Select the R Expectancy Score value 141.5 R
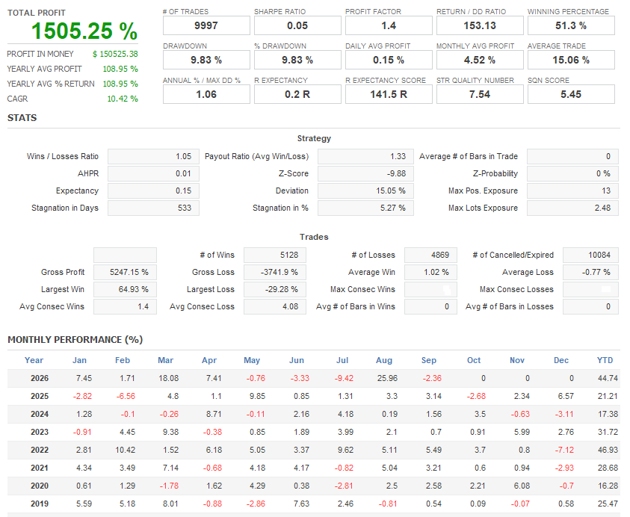The width and height of the screenshot is (630, 517). click(x=389, y=94)
